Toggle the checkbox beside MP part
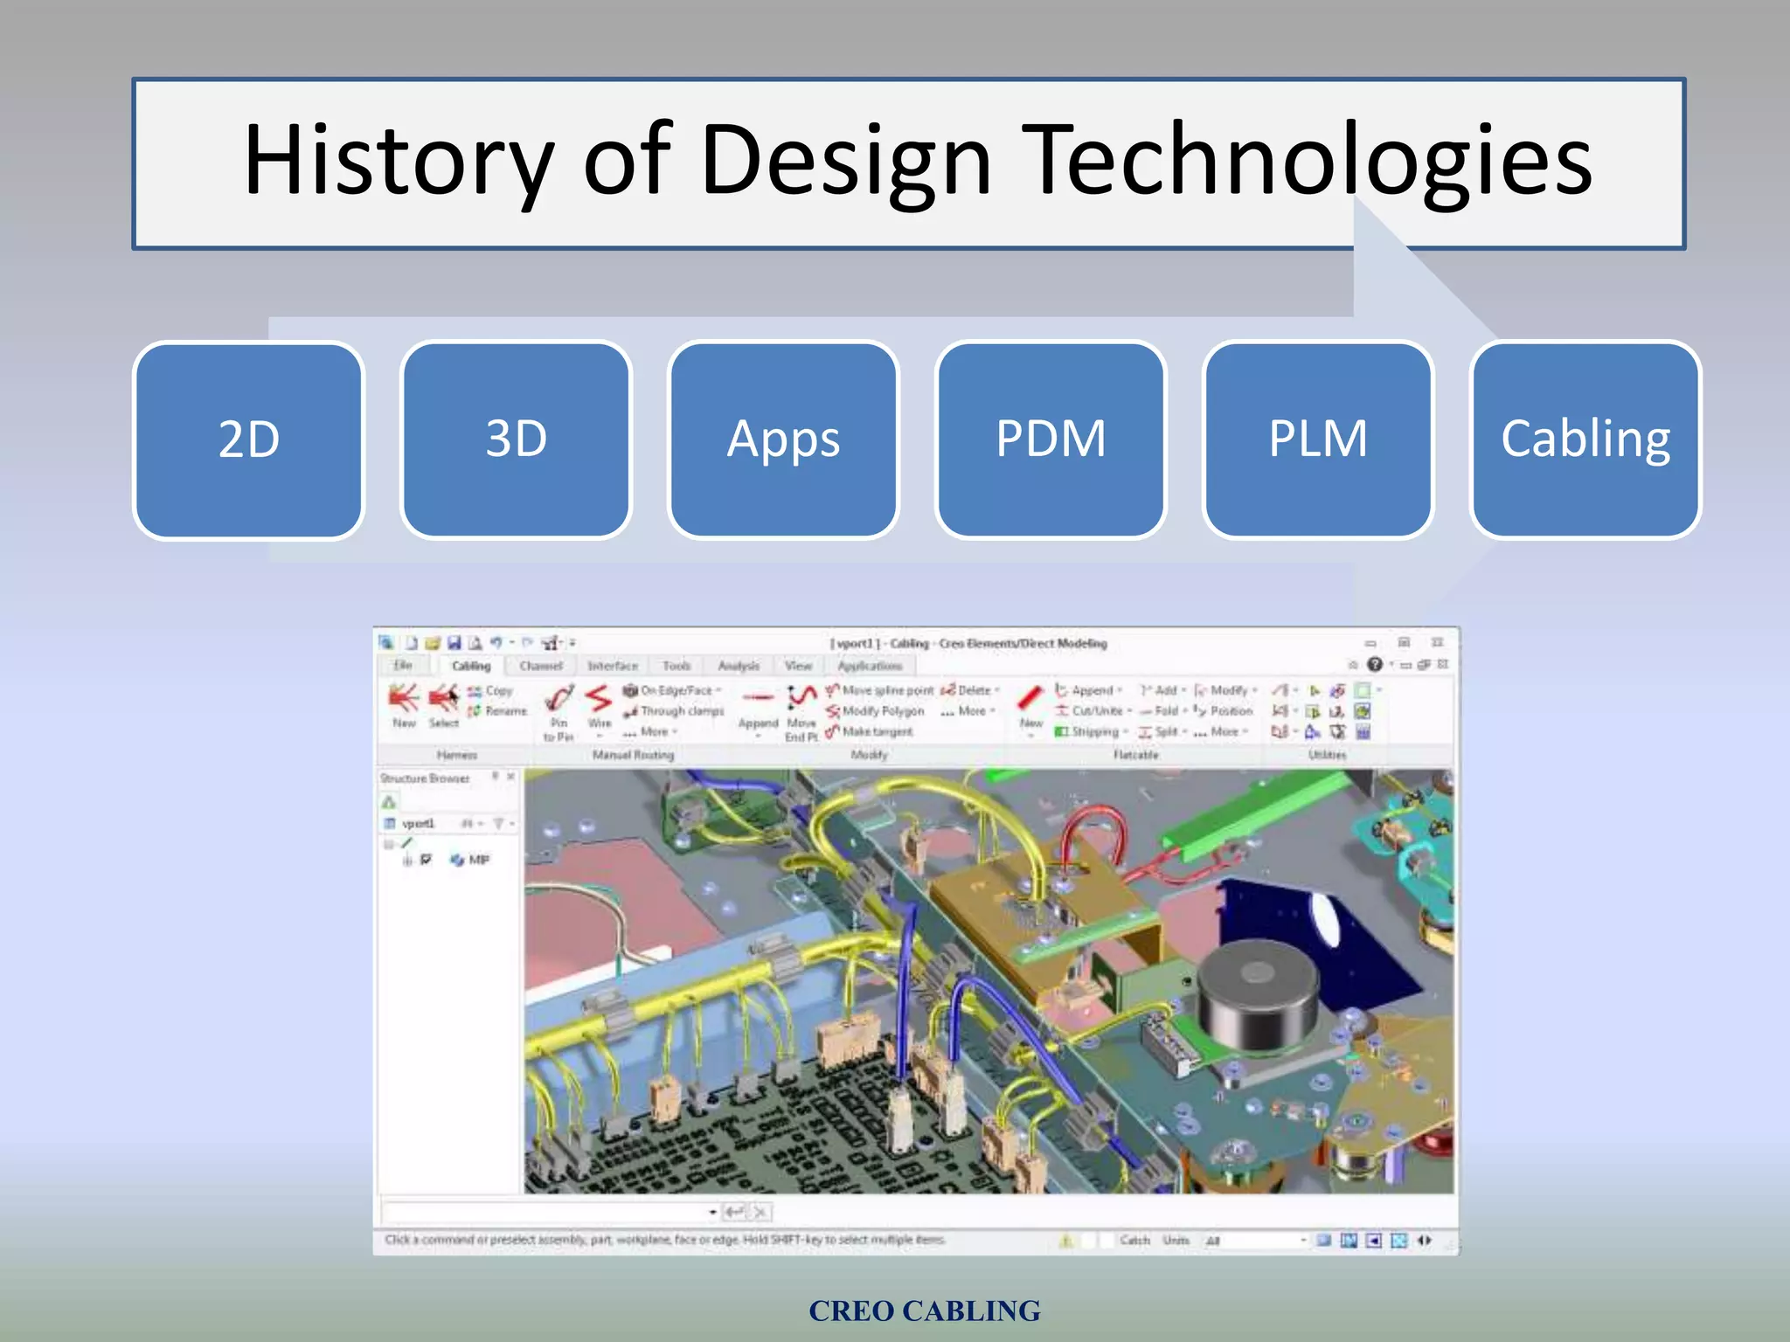The image size is (1790, 1342). (426, 861)
